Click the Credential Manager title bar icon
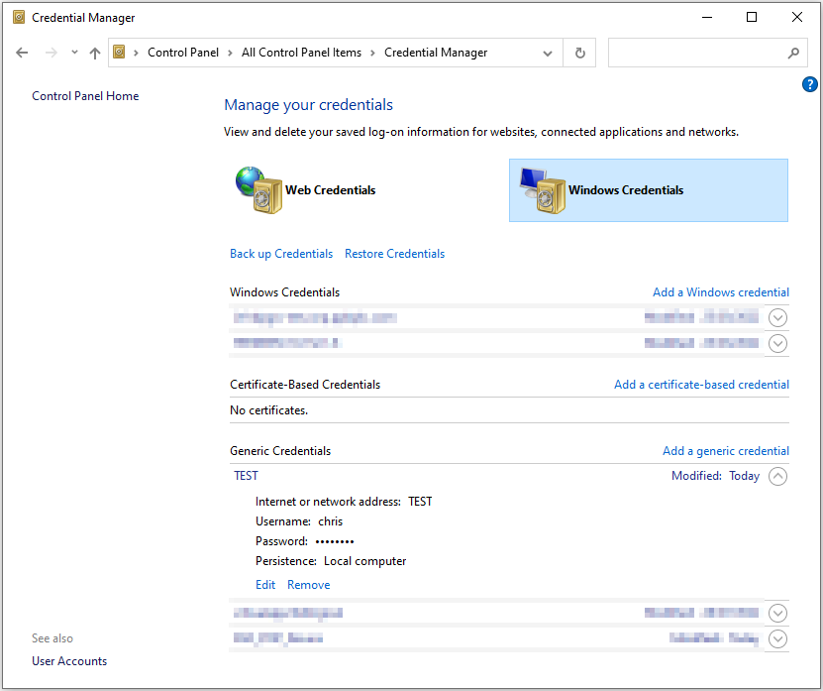The image size is (823, 691). [x=19, y=17]
